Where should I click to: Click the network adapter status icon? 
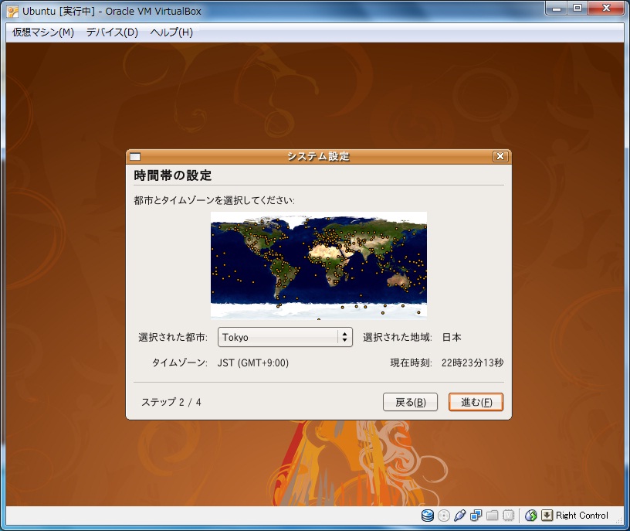pos(476,516)
